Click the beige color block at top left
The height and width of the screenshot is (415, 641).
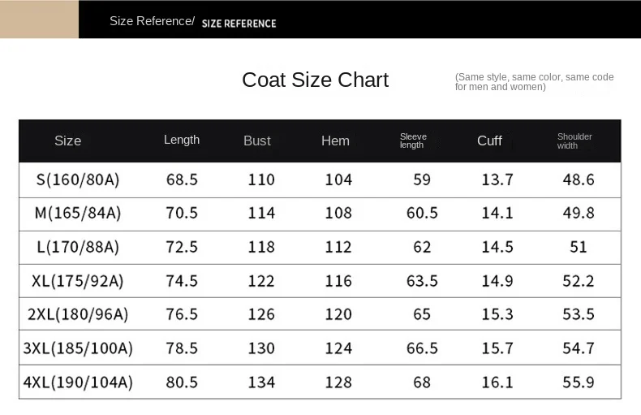click(x=39, y=19)
